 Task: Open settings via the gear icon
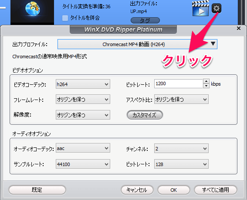pos(217,8)
